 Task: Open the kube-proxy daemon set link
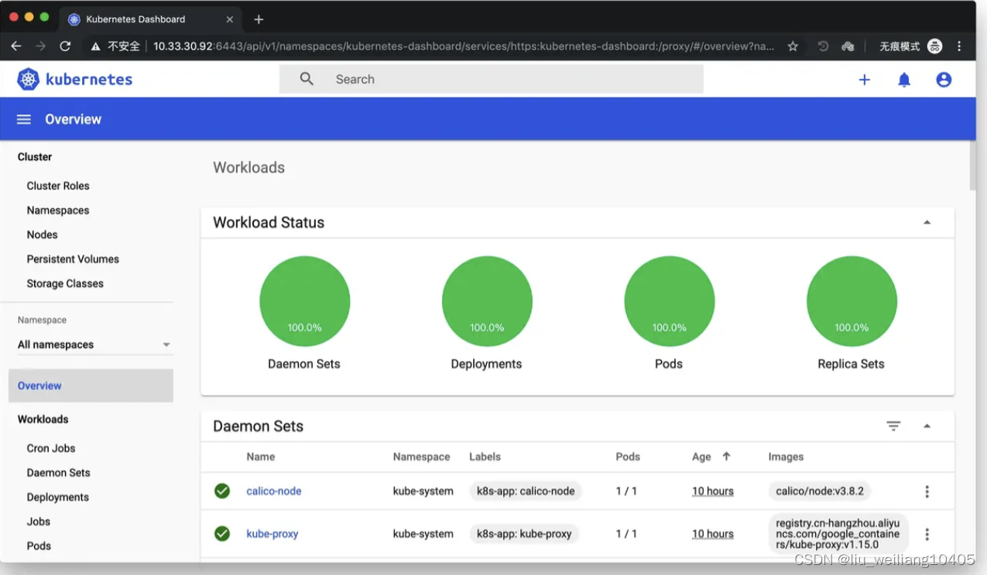coord(272,533)
